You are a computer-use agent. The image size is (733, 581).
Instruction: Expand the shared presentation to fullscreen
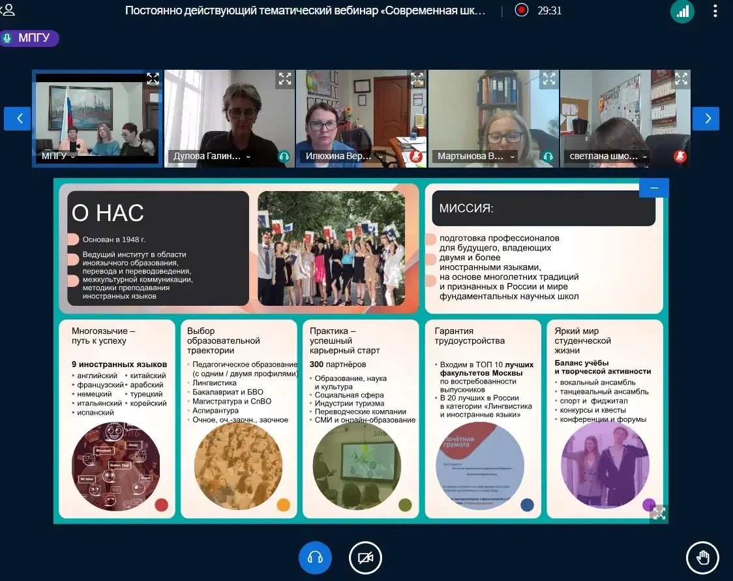pos(659,513)
